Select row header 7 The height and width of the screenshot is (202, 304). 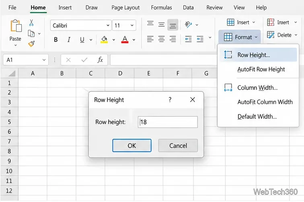[9, 141]
